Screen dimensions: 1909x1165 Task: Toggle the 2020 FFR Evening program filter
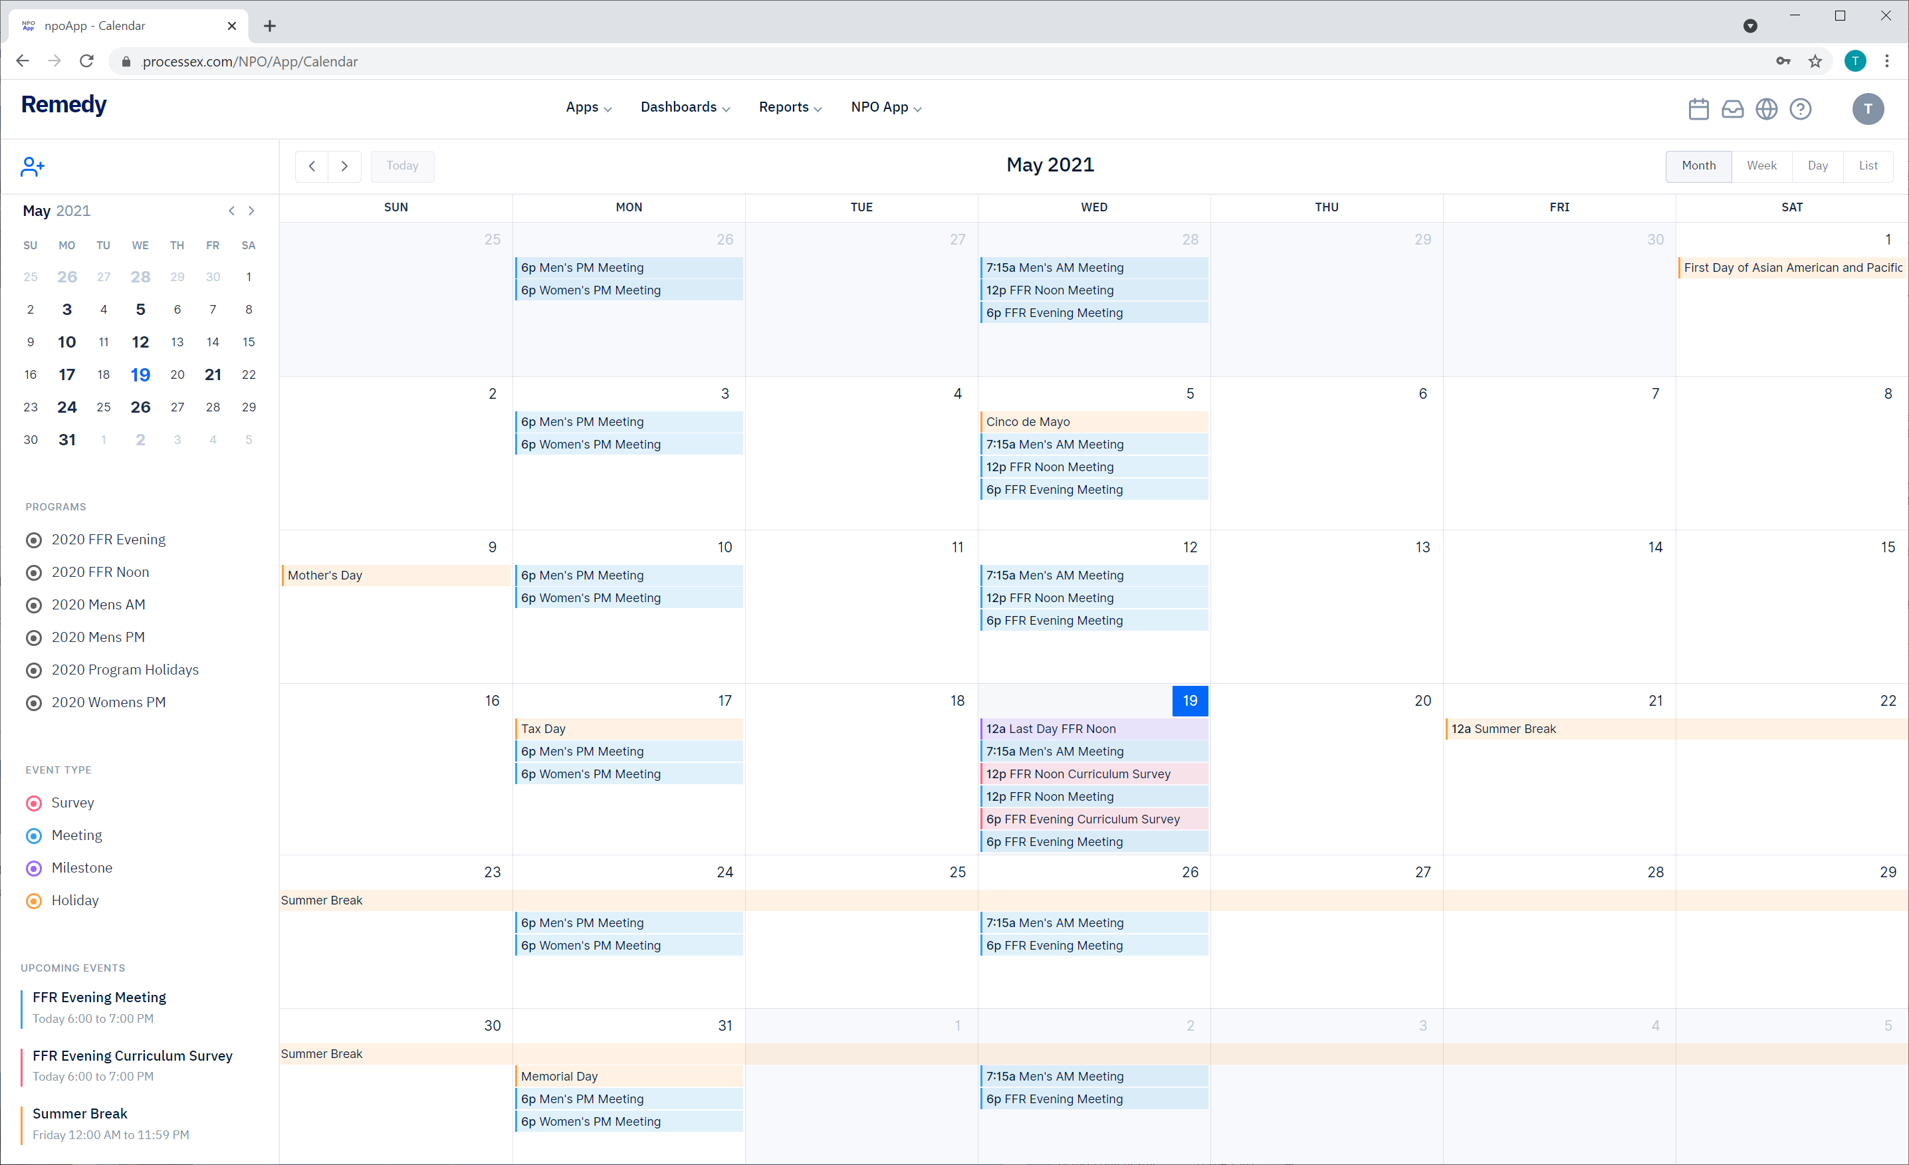tap(34, 540)
